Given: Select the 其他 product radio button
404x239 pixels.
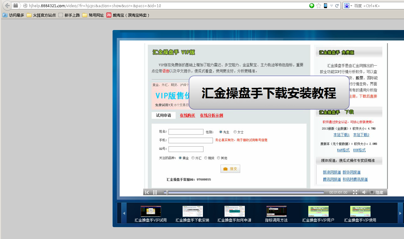Looking at the screenshot, I should (x=219, y=158).
